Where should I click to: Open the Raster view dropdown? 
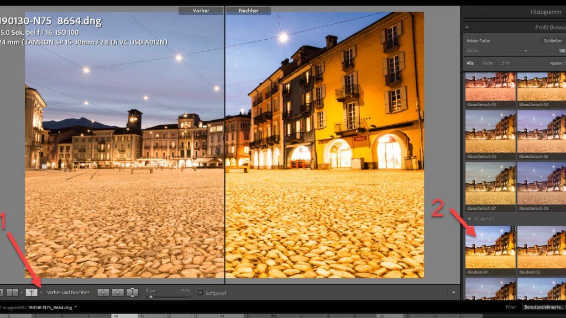[x=557, y=63]
